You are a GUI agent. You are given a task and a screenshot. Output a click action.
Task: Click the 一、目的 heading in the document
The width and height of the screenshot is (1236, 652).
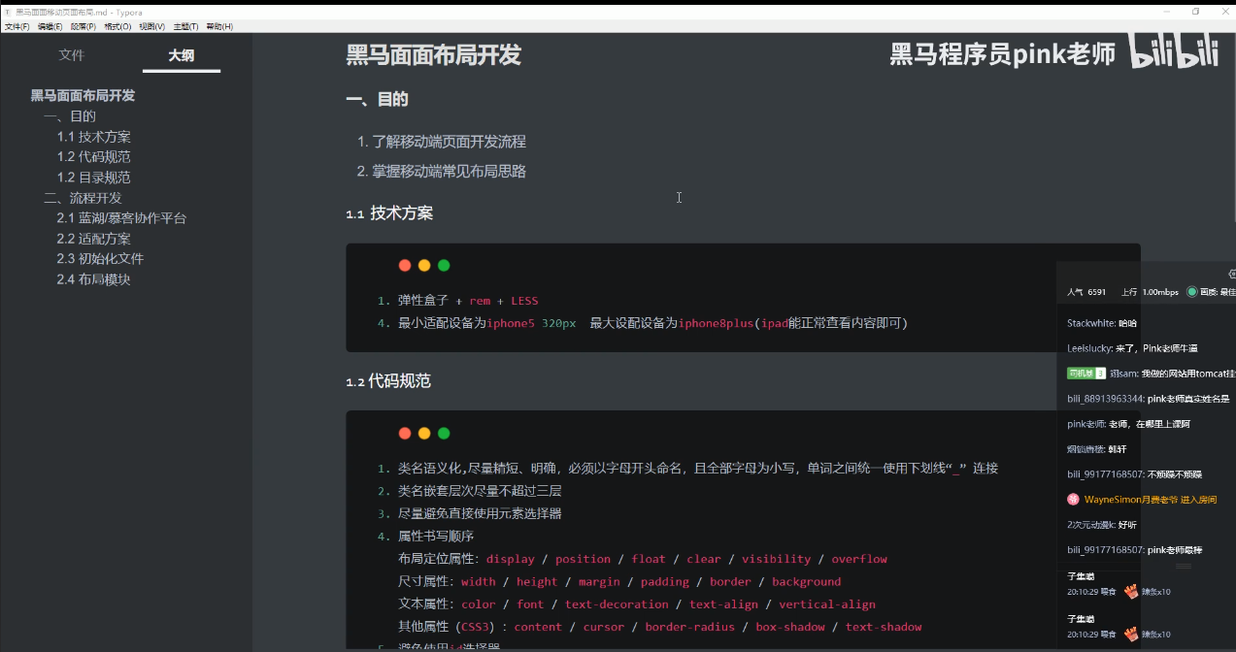point(378,99)
